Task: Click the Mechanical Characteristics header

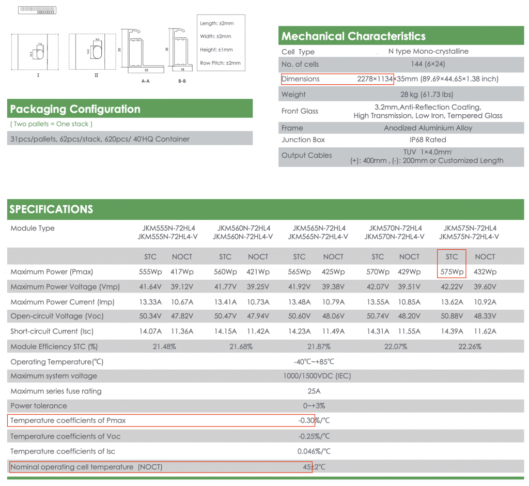Action: pyautogui.click(x=401, y=36)
